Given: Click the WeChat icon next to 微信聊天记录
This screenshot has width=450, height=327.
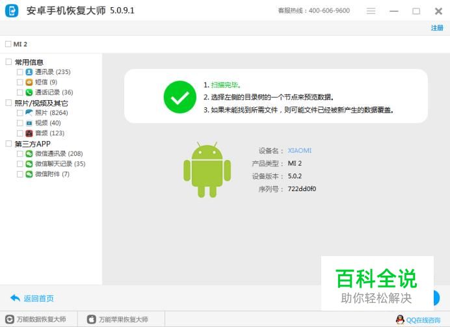Looking at the screenshot, I should coord(29,164).
